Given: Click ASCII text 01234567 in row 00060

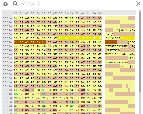Looking at the screenshot, I should click(x=113, y=38).
